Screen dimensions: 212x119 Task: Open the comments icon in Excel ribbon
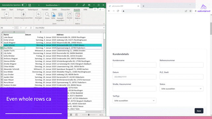point(95,10)
